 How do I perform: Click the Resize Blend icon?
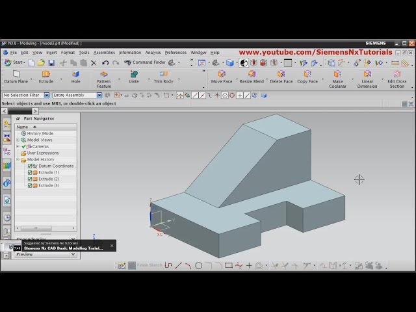point(252,74)
